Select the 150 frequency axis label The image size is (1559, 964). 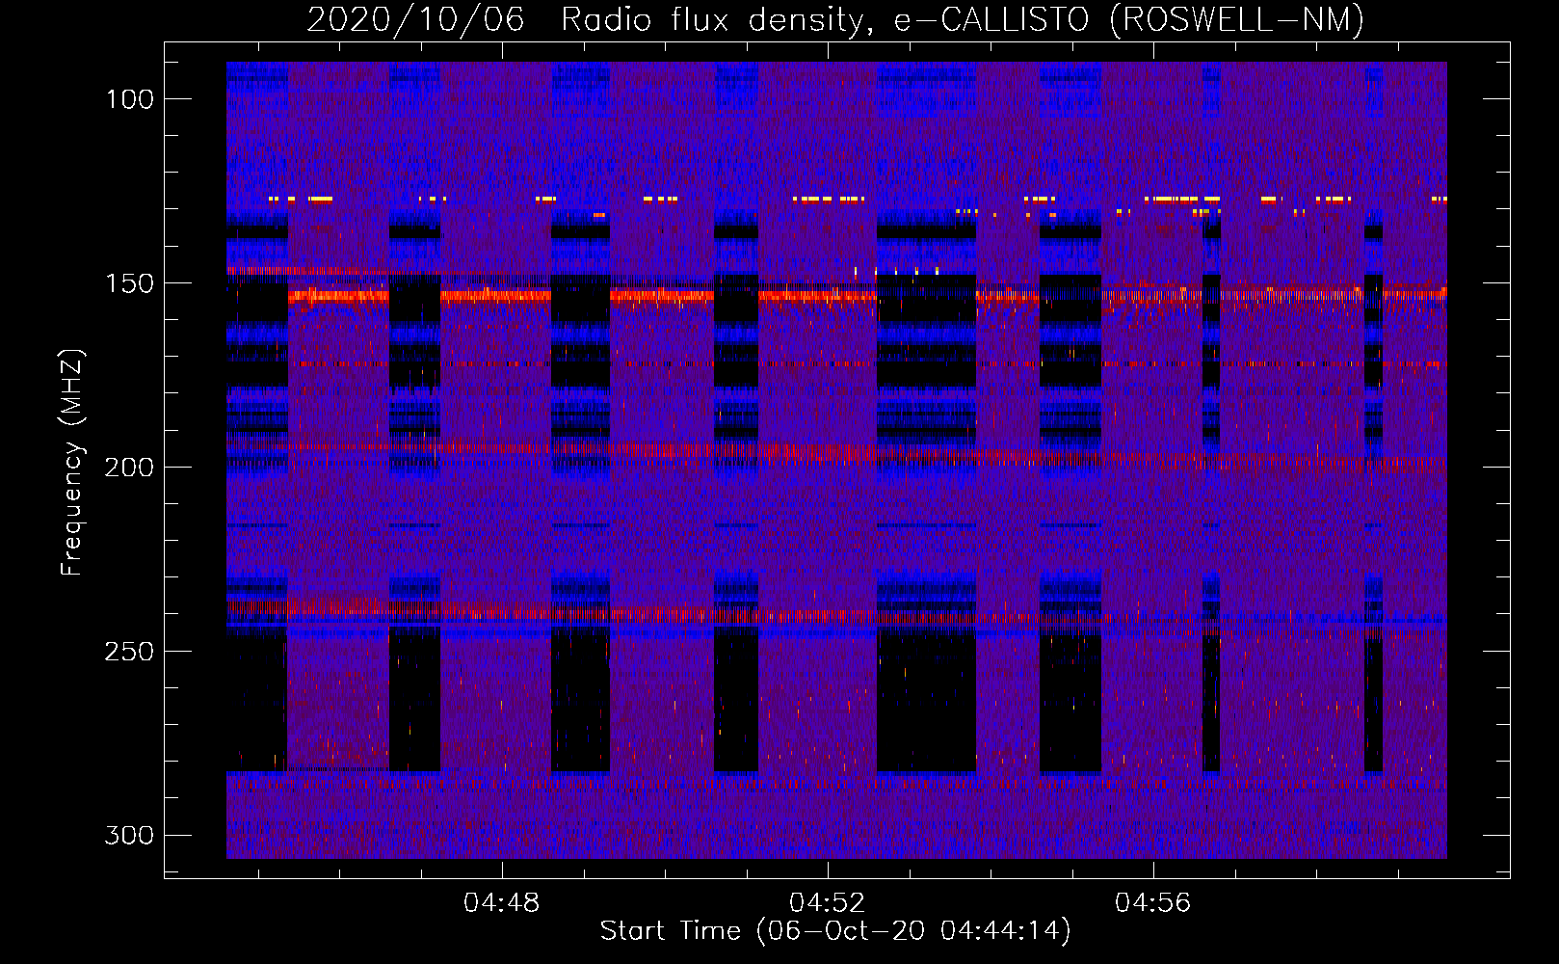point(130,283)
